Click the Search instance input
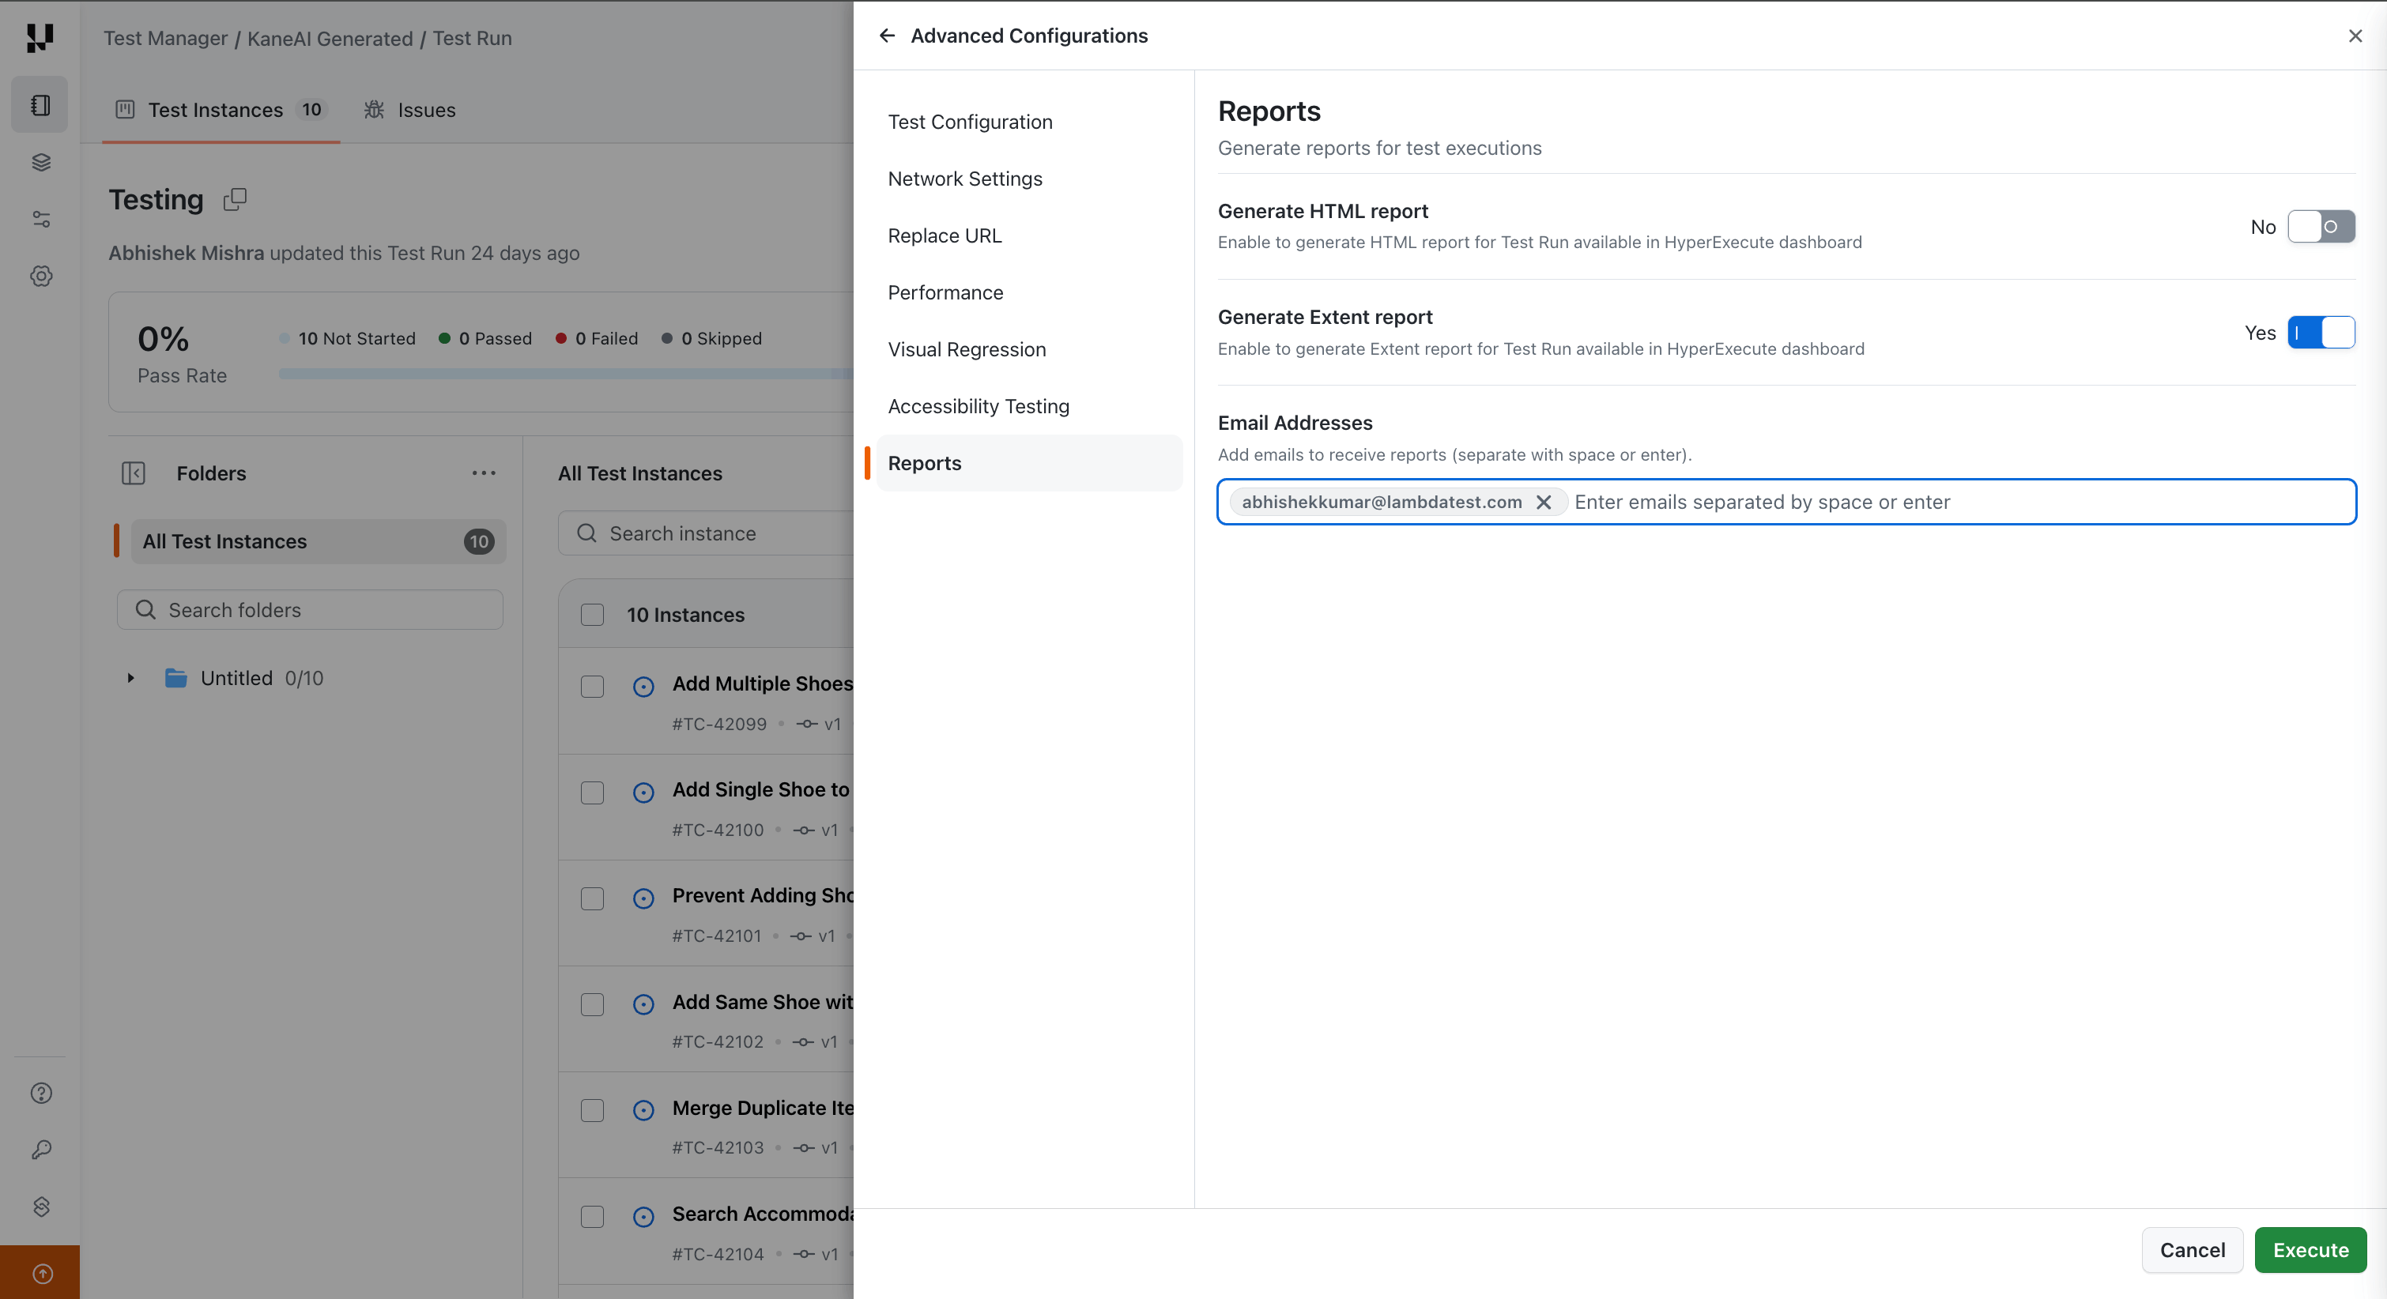This screenshot has height=1299, width=2387. coord(706,533)
